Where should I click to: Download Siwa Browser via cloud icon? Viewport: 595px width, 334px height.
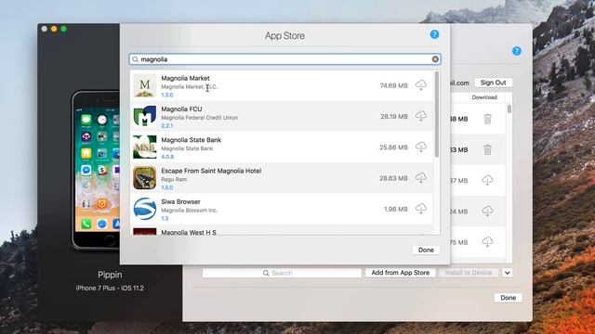421,209
